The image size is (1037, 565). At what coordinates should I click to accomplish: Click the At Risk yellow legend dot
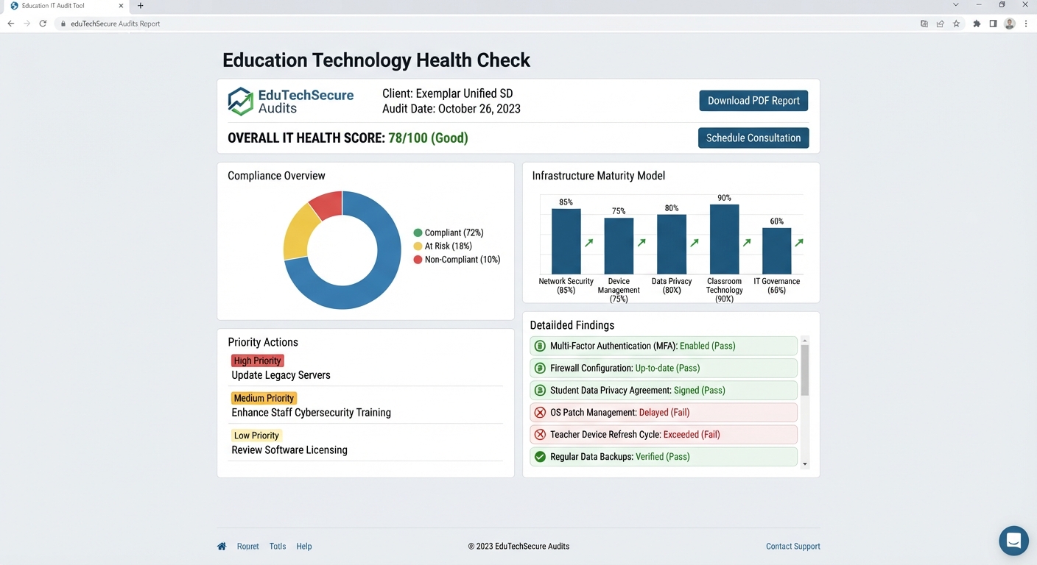[418, 246]
